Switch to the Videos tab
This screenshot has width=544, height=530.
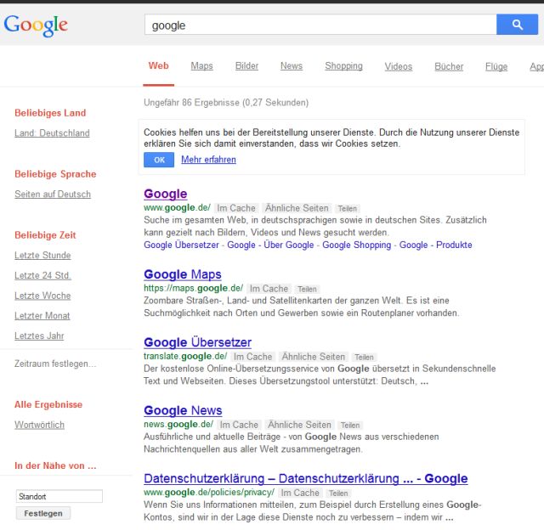[399, 66]
